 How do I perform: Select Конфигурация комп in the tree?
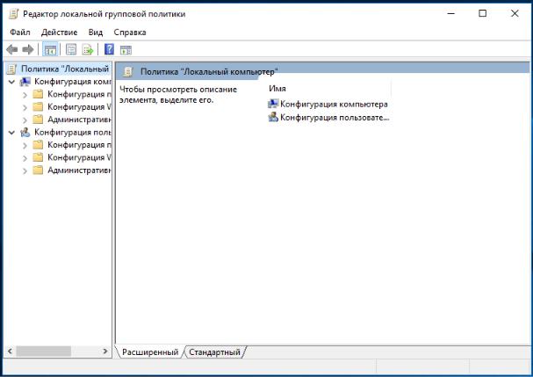(x=73, y=82)
